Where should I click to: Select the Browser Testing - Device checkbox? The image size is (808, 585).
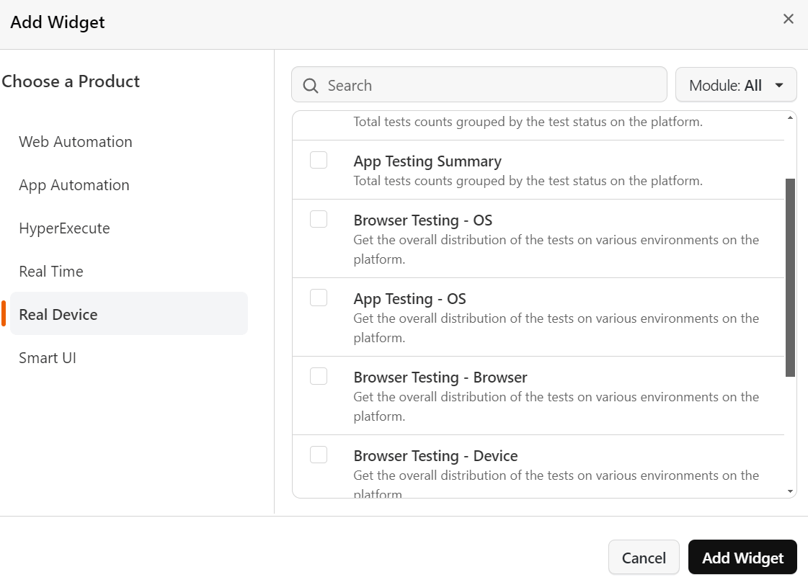pyautogui.click(x=319, y=455)
